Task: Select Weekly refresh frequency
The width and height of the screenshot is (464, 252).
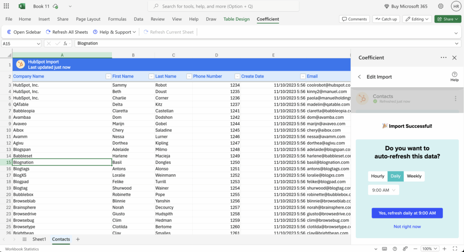Action: [x=414, y=176]
